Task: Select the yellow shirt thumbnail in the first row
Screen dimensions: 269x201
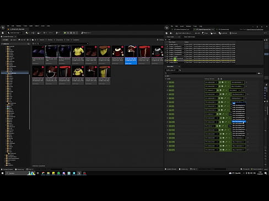Action: tap(78, 55)
